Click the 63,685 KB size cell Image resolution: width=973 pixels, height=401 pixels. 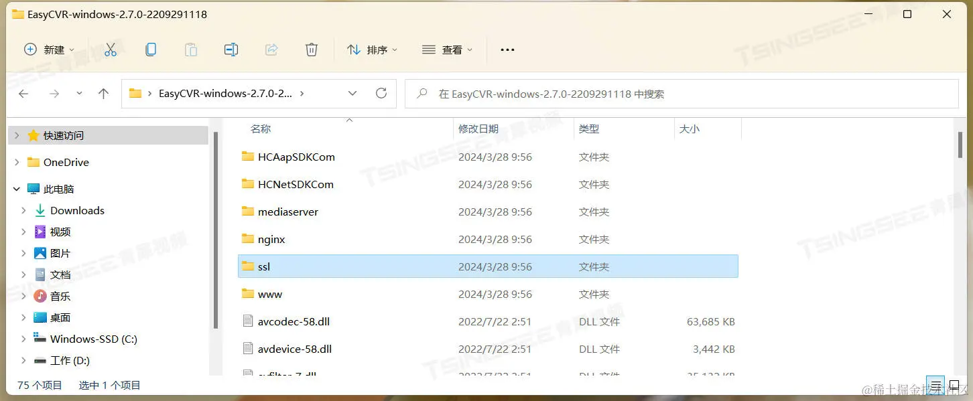point(711,321)
